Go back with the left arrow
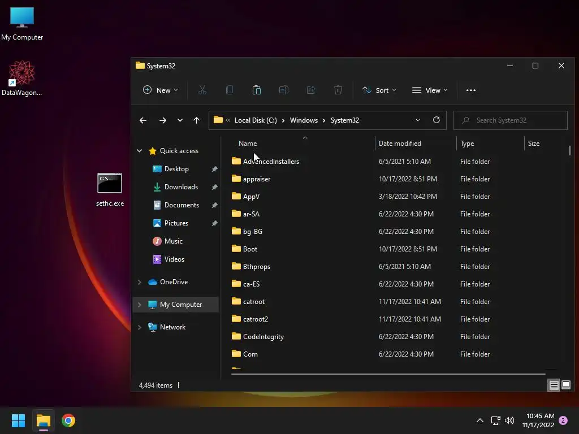This screenshot has width=579, height=434. pos(143,120)
